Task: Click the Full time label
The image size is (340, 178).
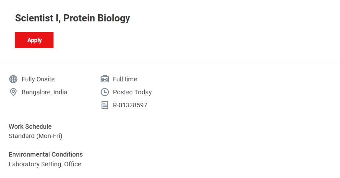Action: [x=125, y=79]
